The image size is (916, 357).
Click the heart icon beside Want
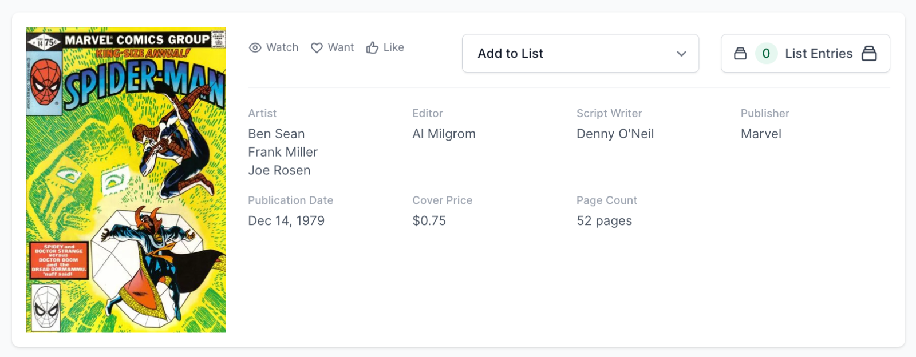[x=317, y=48]
